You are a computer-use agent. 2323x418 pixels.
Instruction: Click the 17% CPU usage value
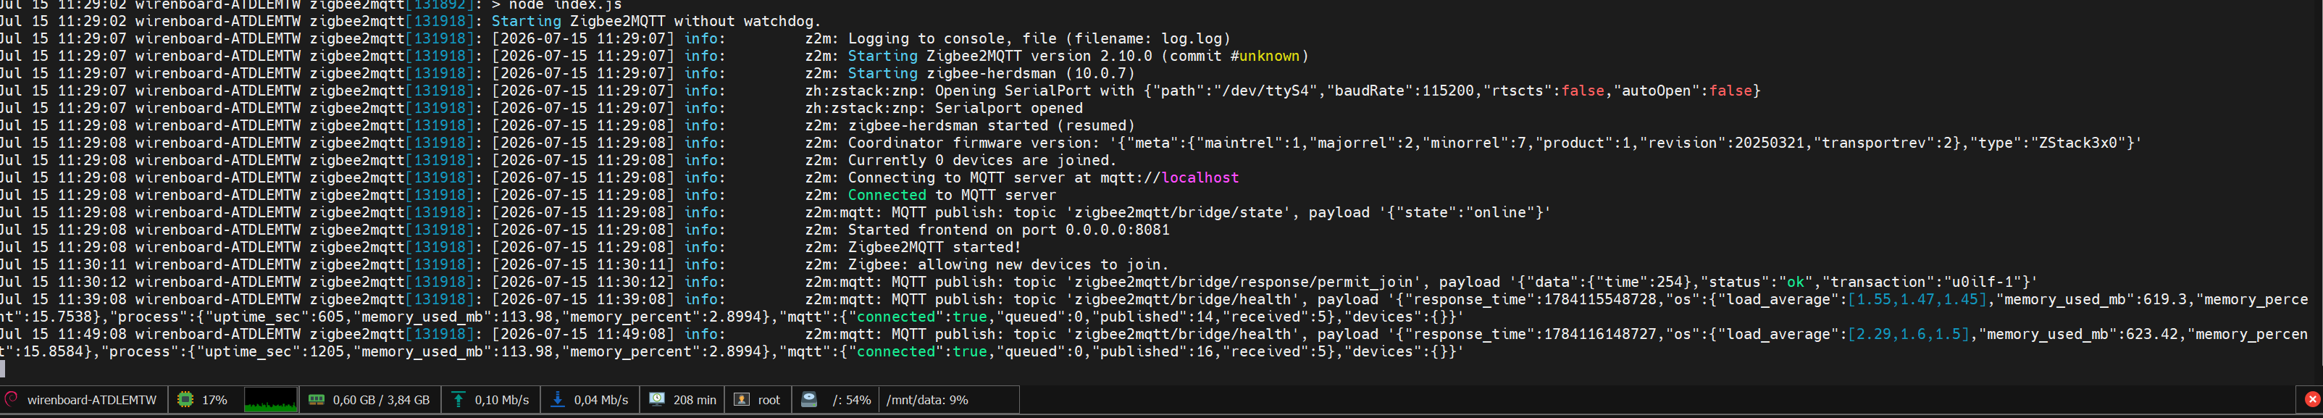(214, 400)
